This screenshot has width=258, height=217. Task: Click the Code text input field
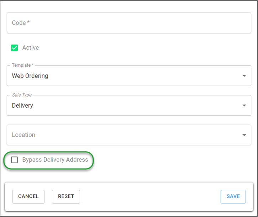click(129, 23)
